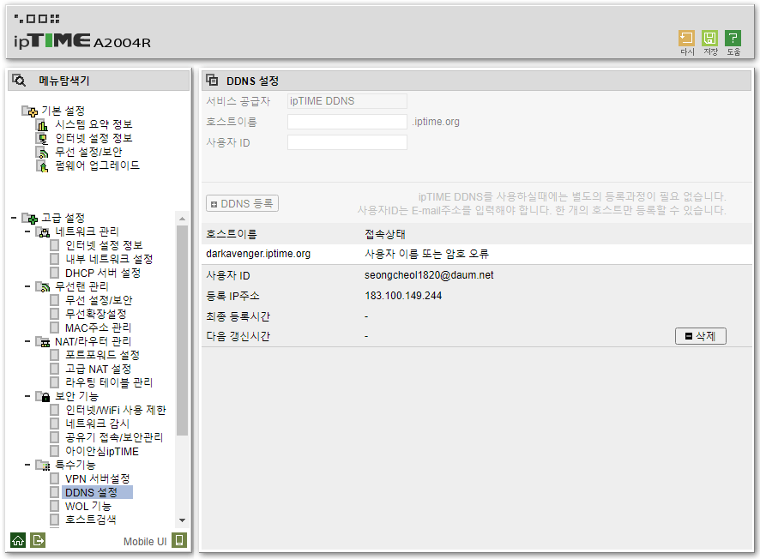Image resolution: width=760 pixels, height=559 pixels.
Task: Click the page icon beside WOL 기능
Action: point(55,506)
